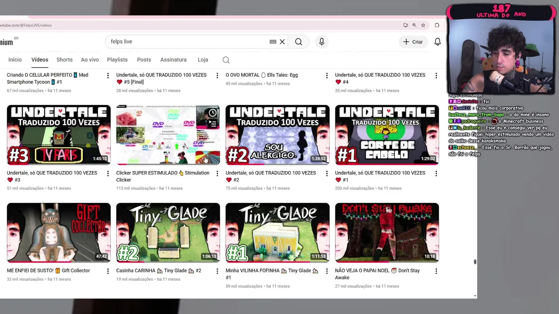Open more options for Tiny Glade #2 video

coord(217,271)
